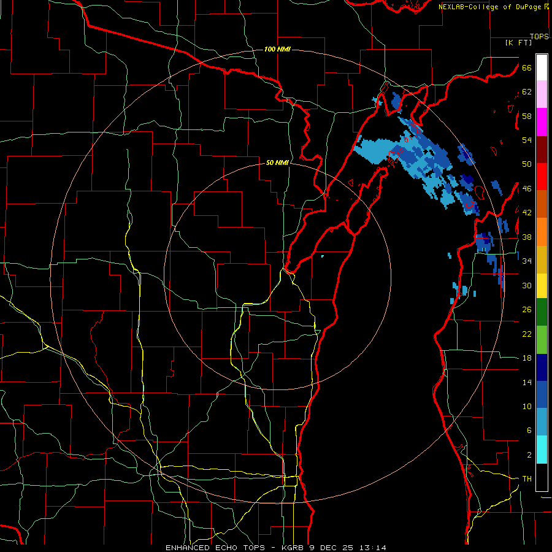Click the legend value "22"
Viewport: 552px width, 552px height.
[527, 334]
